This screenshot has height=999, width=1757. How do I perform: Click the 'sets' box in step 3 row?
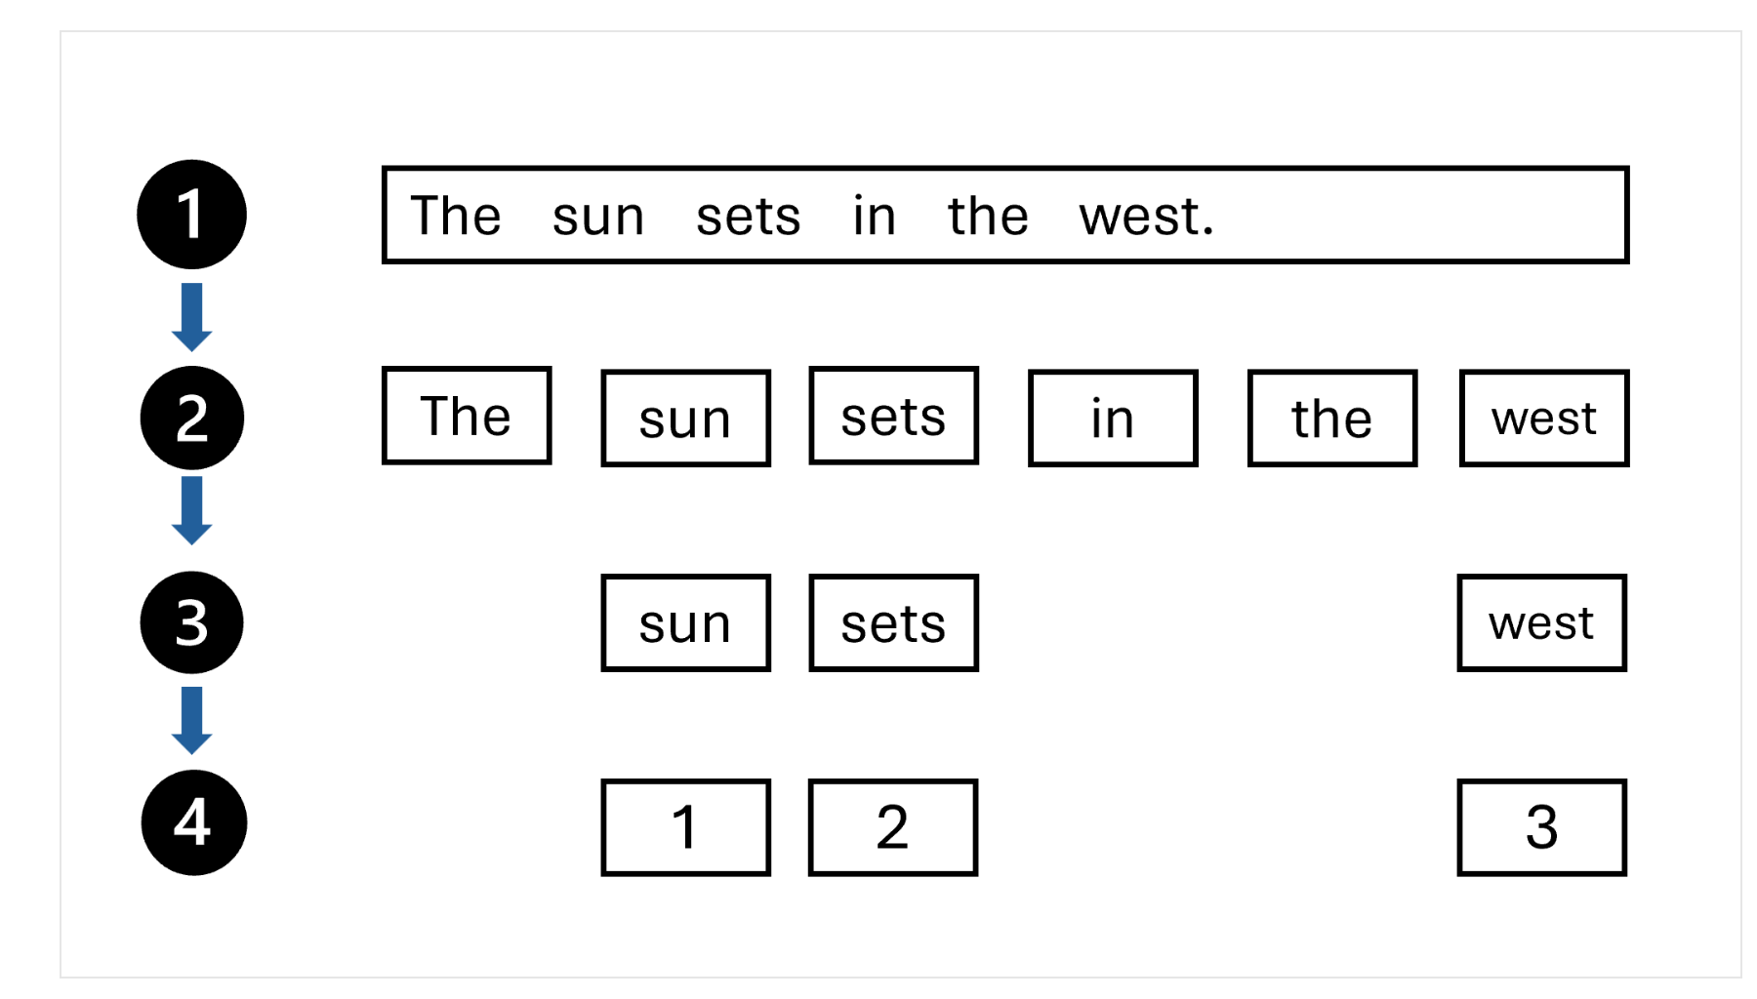(x=893, y=622)
